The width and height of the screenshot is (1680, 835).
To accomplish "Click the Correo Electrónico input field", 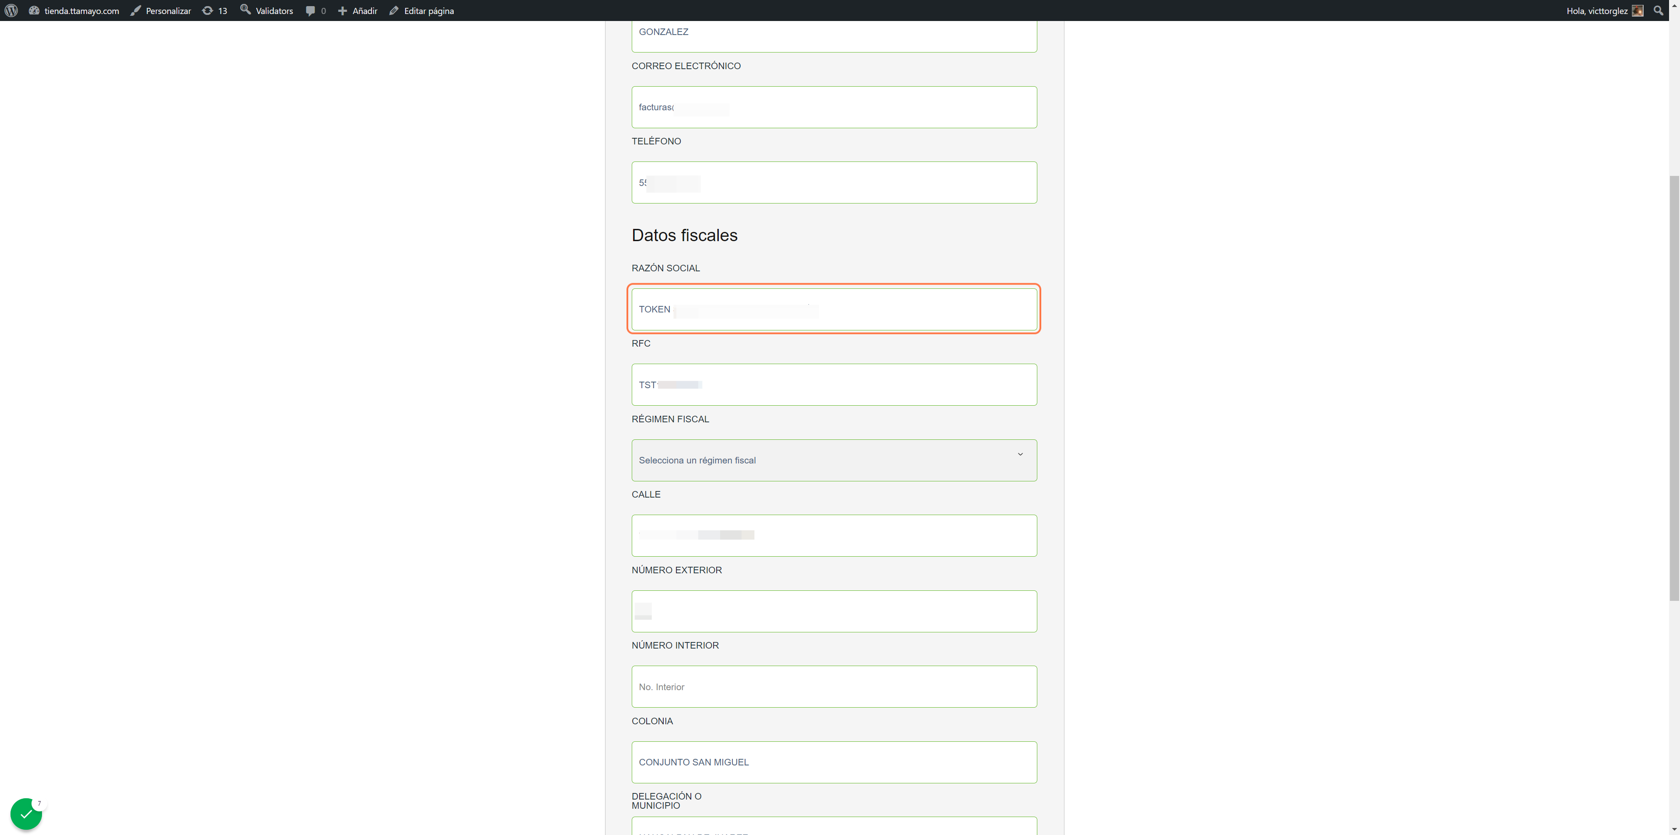I will 834,107.
